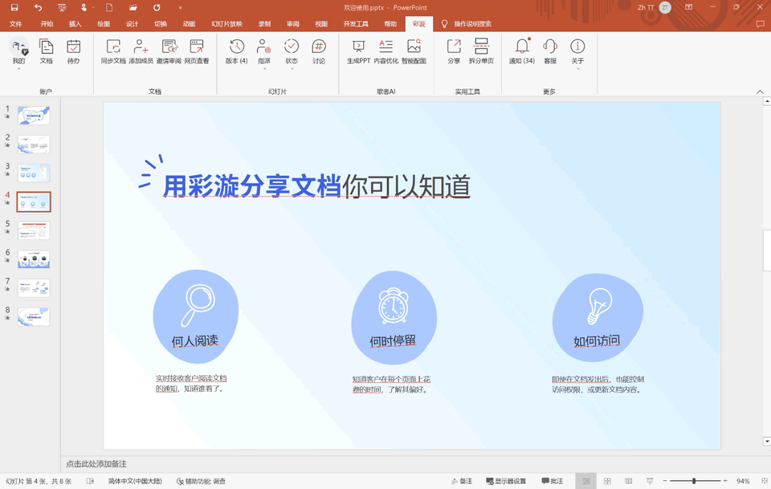Open 版本 (4) version history
The width and height of the screenshot is (771, 489).
click(x=236, y=48)
